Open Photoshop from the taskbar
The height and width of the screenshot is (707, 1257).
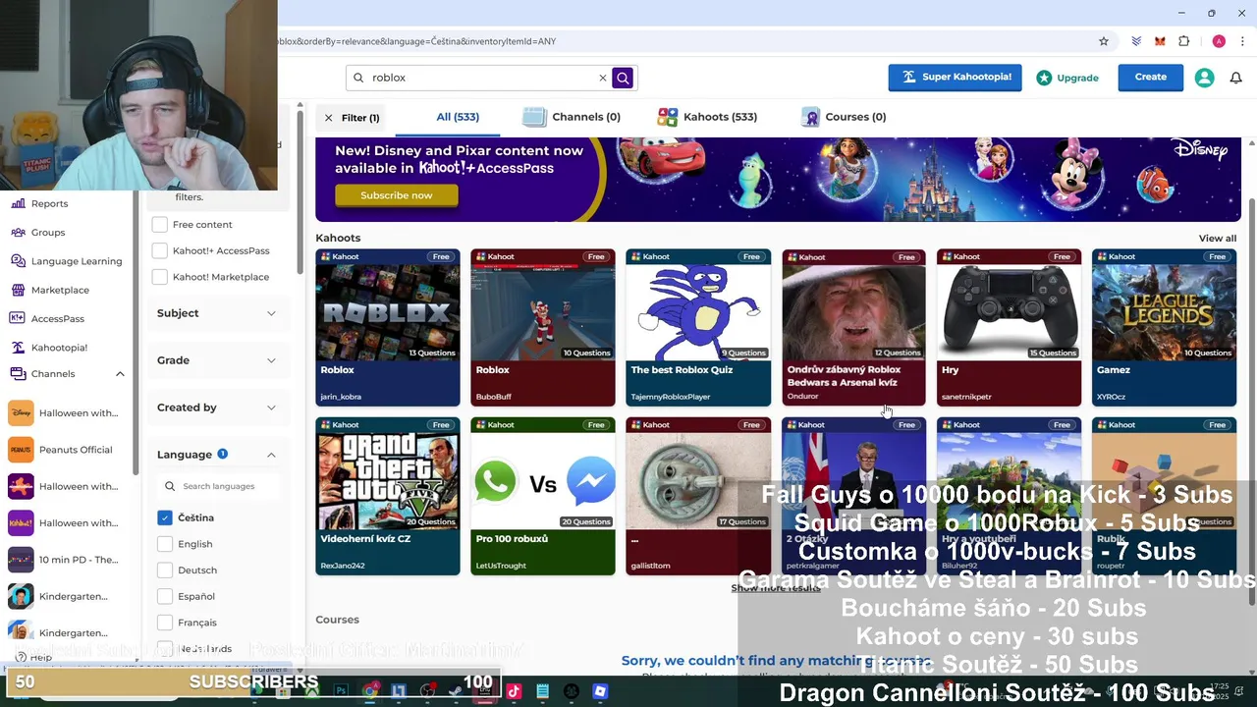(341, 691)
